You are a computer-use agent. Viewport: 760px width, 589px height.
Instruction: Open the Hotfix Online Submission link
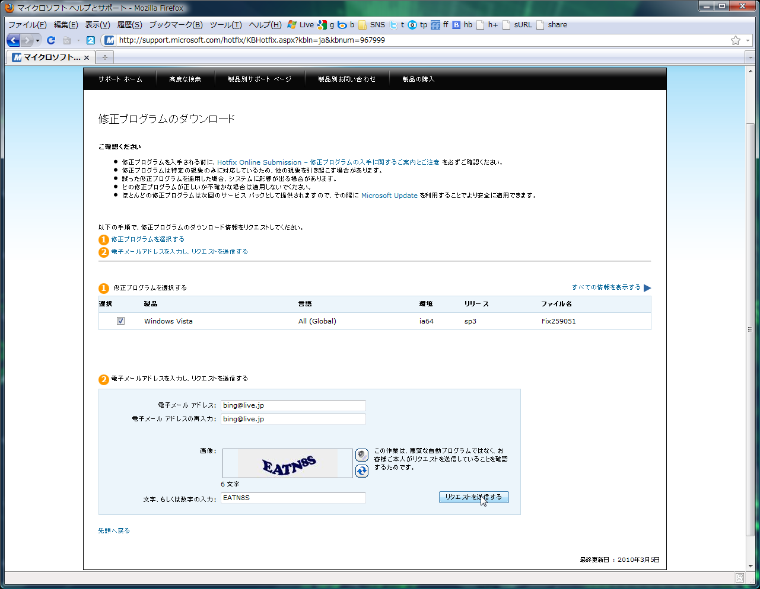(328, 162)
